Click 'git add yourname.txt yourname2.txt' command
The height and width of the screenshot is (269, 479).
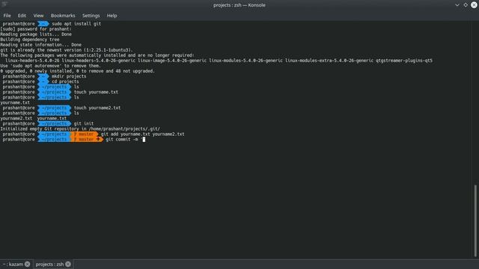143,134
